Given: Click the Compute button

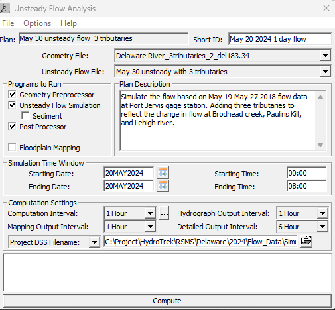Looking at the screenshot, I should point(167,301).
